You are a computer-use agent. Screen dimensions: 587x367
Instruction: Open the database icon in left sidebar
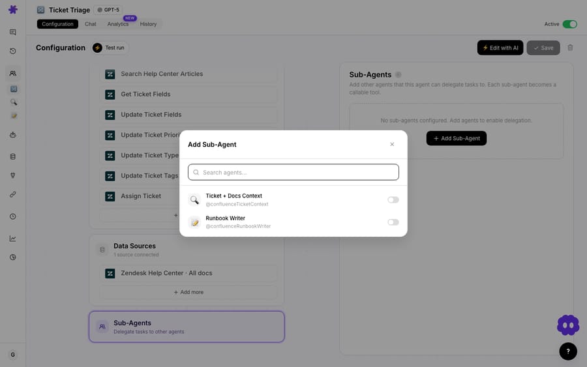tap(13, 156)
